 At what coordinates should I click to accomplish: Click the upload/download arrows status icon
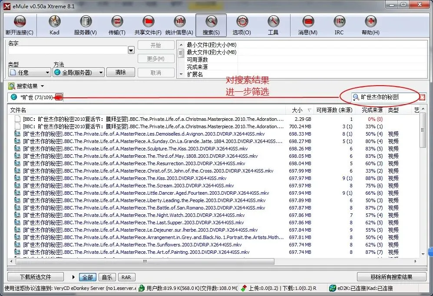(244, 288)
